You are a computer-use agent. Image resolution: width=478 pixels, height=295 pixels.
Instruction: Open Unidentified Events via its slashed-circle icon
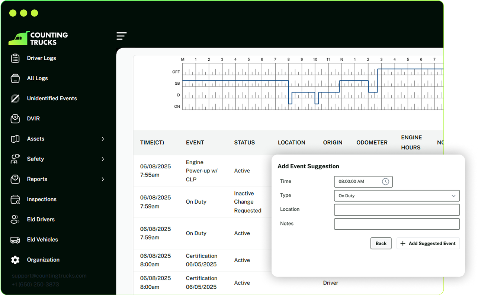pyautogui.click(x=15, y=98)
